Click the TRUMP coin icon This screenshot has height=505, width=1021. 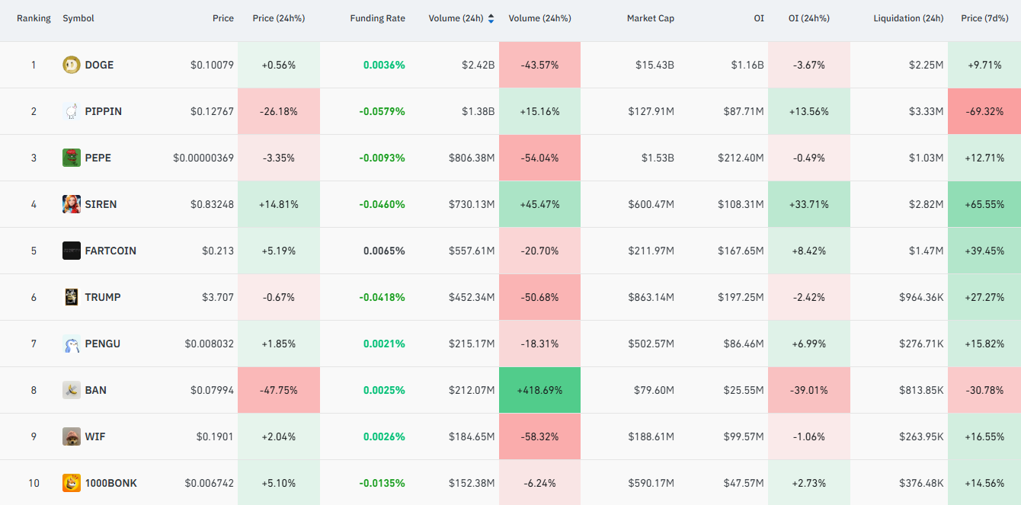pyautogui.click(x=72, y=297)
